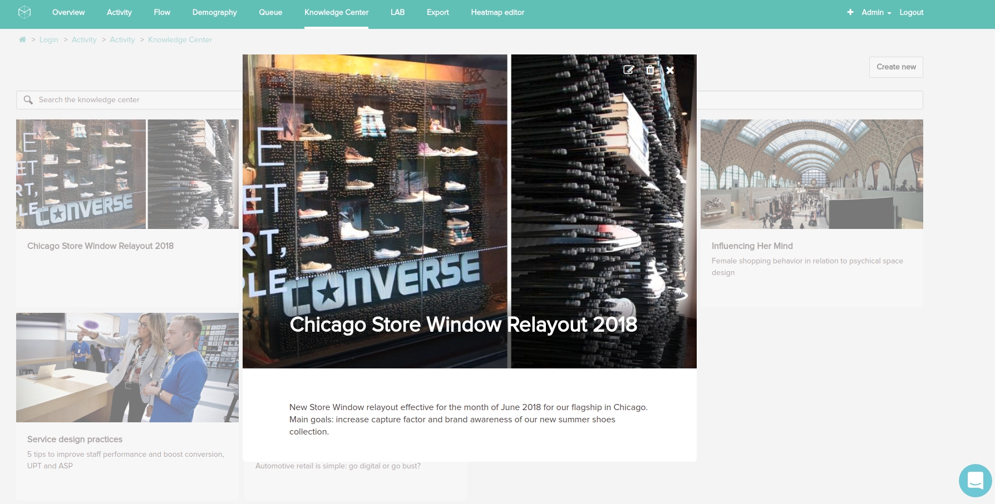This screenshot has width=995, height=504.
Task: Open the Demography section
Action: tap(214, 12)
